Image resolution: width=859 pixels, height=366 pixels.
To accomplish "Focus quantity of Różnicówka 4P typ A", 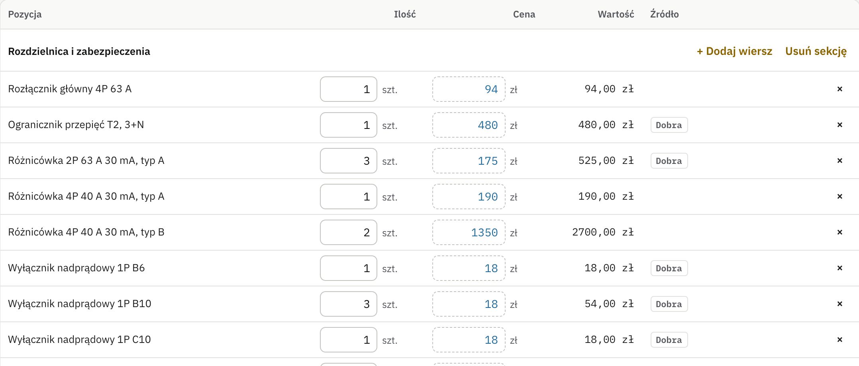I will (349, 197).
